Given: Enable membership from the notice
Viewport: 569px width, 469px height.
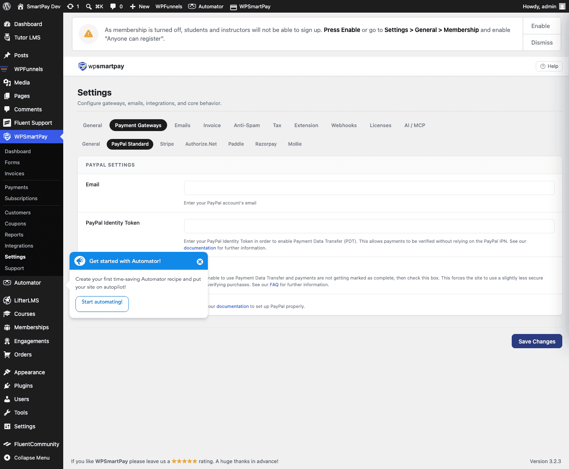Looking at the screenshot, I should tap(542, 26).
